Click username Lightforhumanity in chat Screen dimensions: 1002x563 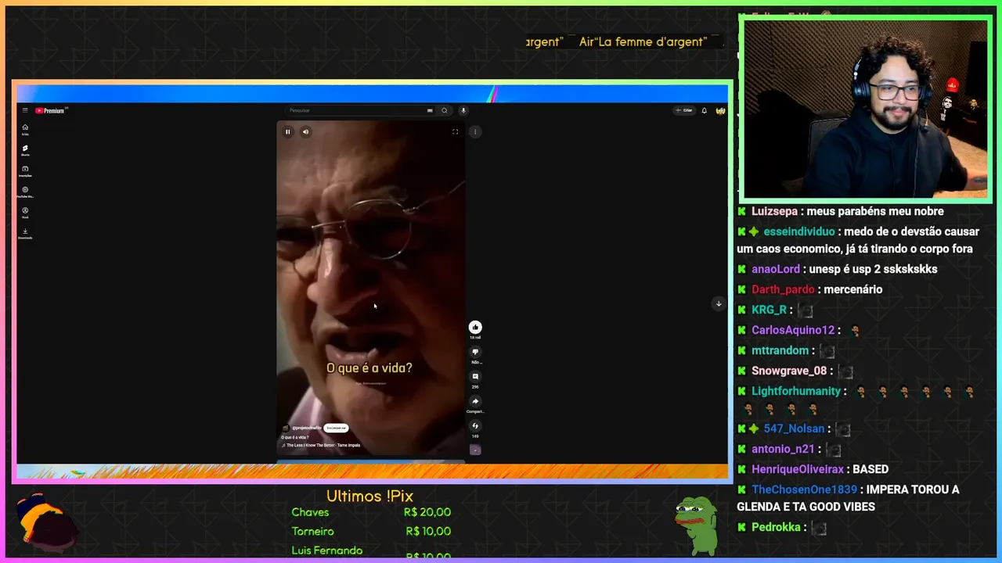click(796, 391)
